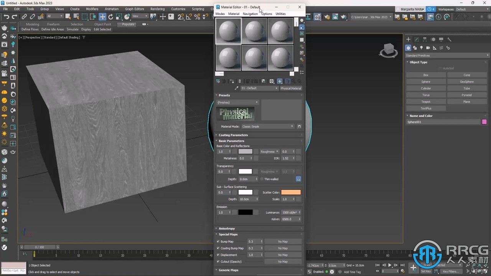Undo the last action in the toolbar
Screen dimensions: 491x276
[6, 16]
